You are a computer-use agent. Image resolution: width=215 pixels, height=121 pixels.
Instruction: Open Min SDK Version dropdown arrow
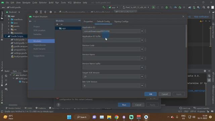(x=142, y=86)
